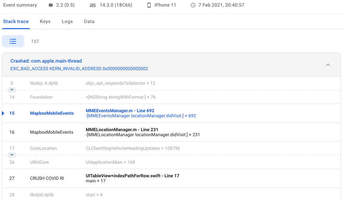Switch to raw text view with the TXT icon
The image size is (345, 201).
tap(35, 41)
